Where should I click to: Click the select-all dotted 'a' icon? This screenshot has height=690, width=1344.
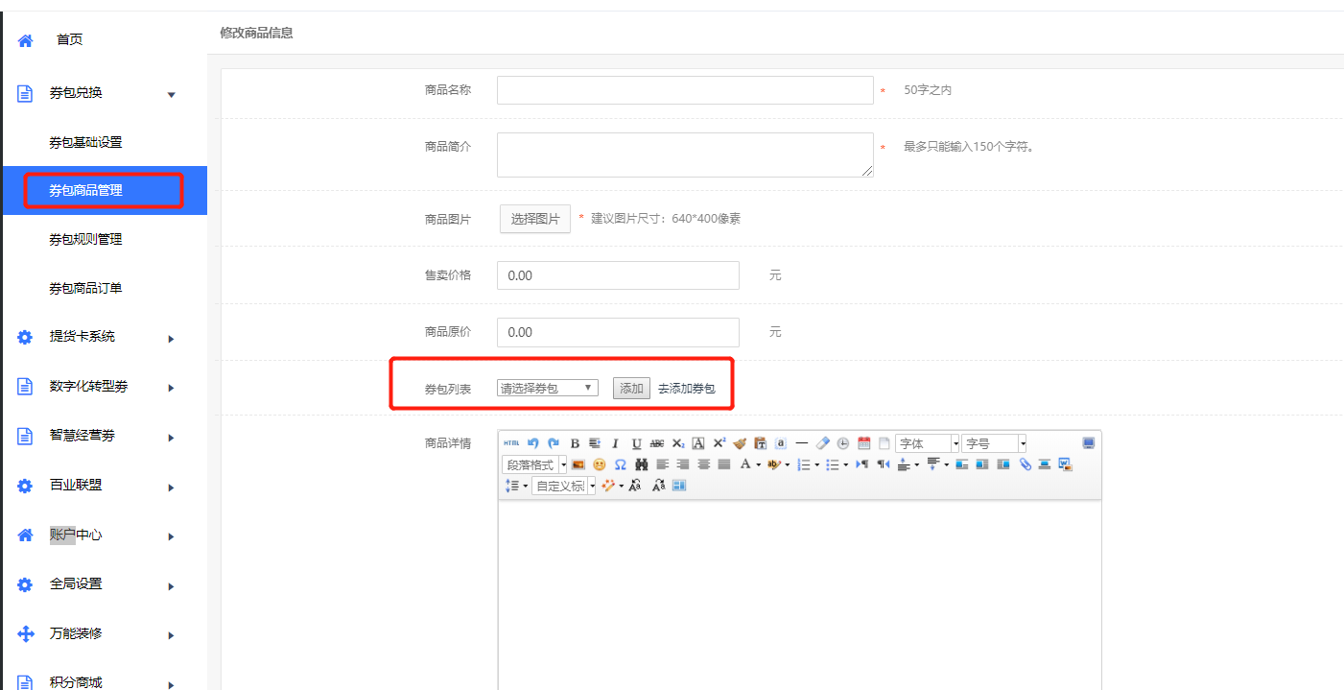(781, 443)
